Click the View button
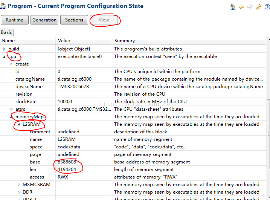Viewport: 270px width, 200px height. coord(104,20)
